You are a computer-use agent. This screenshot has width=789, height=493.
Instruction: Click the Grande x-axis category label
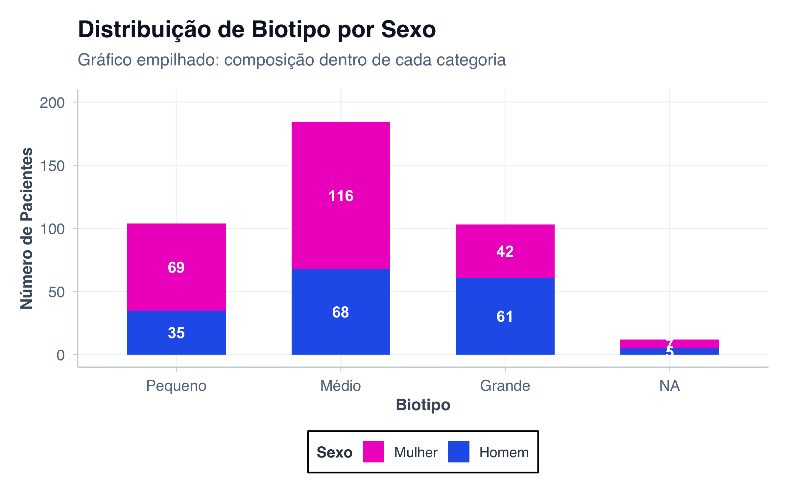[x=505, y=386]
